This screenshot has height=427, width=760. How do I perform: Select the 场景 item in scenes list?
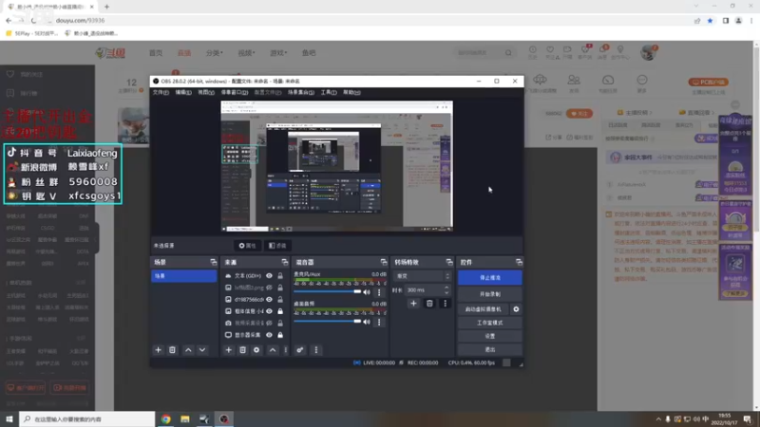(183, 276)
